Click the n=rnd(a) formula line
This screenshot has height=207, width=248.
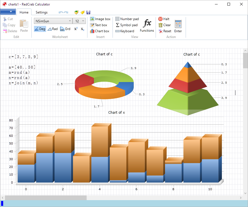click(x=19, y=78)
